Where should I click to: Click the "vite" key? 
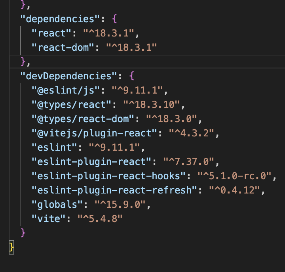pos(49,218)
